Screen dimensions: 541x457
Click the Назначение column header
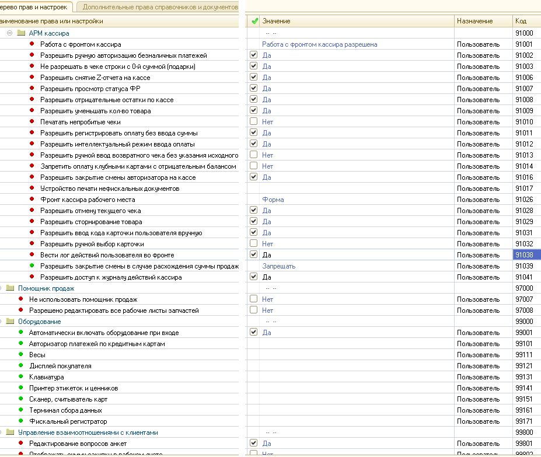point(483,21)
